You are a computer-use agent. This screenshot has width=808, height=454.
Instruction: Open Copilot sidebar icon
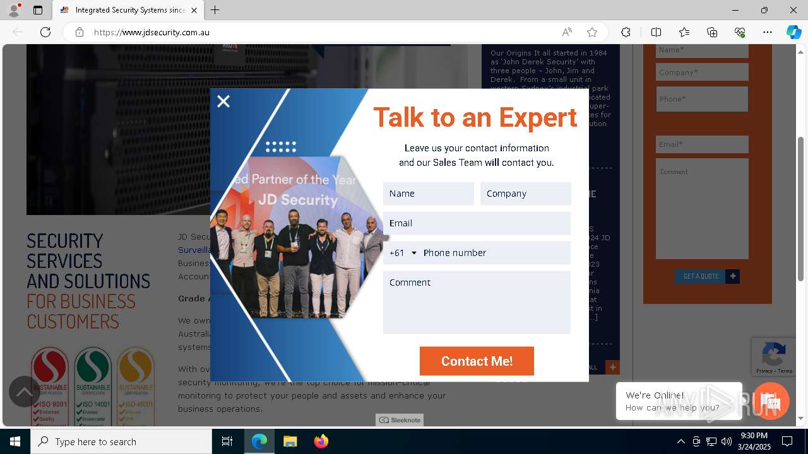point(793,32)
